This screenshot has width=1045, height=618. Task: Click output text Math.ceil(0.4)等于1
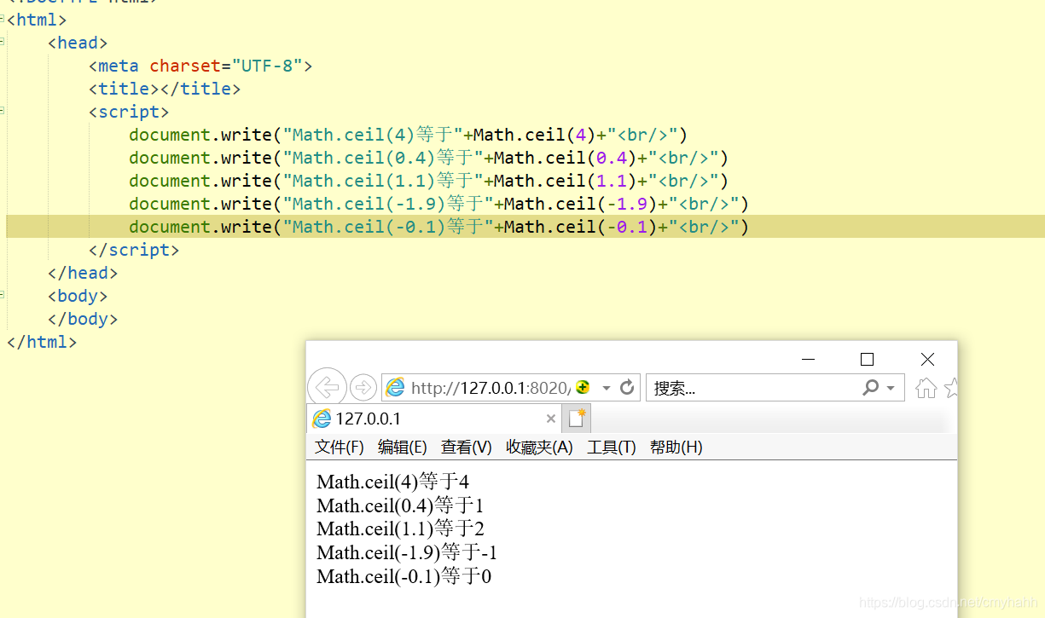point(400,505)
